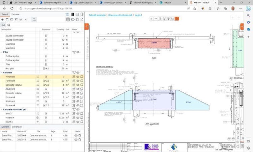Open folder icon in takeoff panel toolbar
This screenshot has width=253, height=152.
click(x=73, y=19)
